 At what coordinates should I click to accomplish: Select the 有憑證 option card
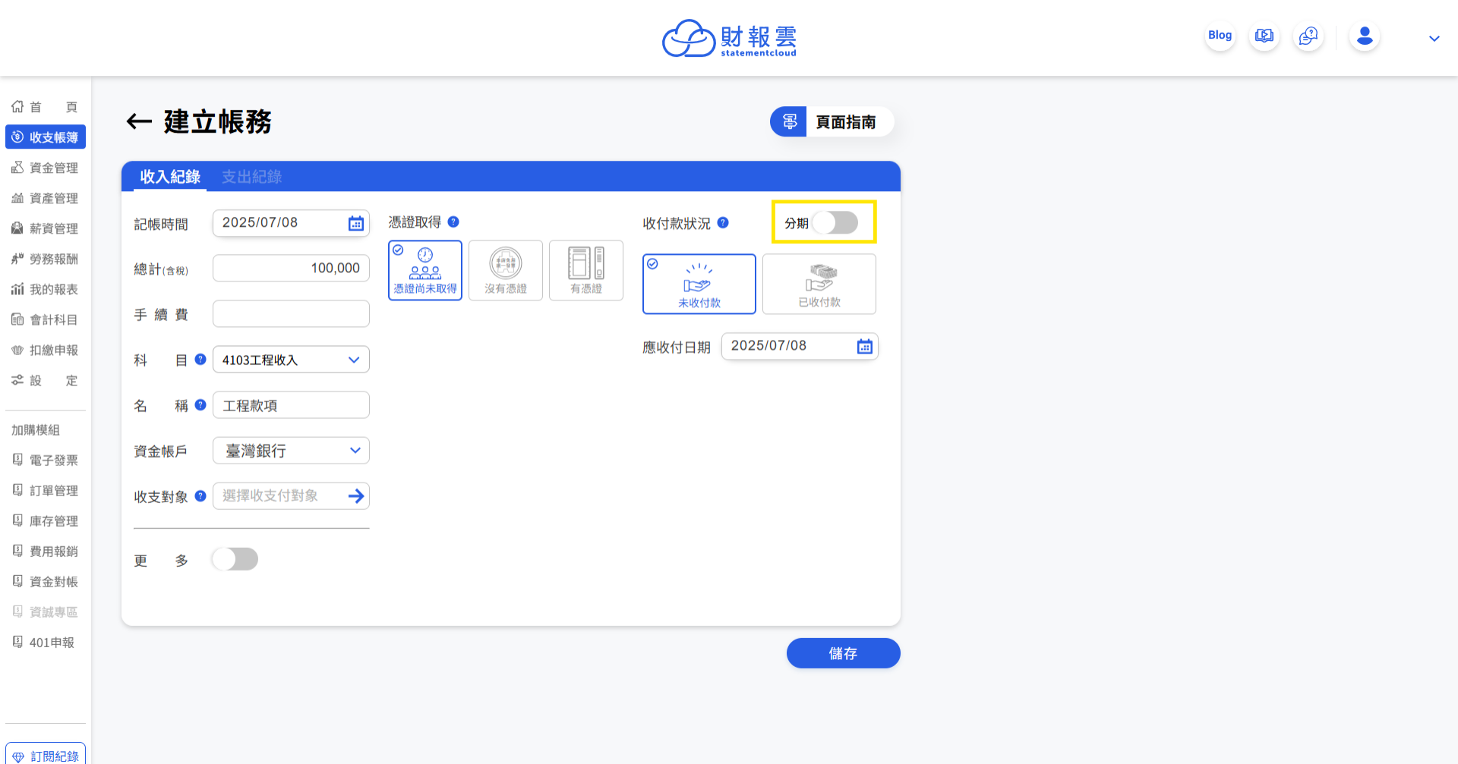pos(586,270)
